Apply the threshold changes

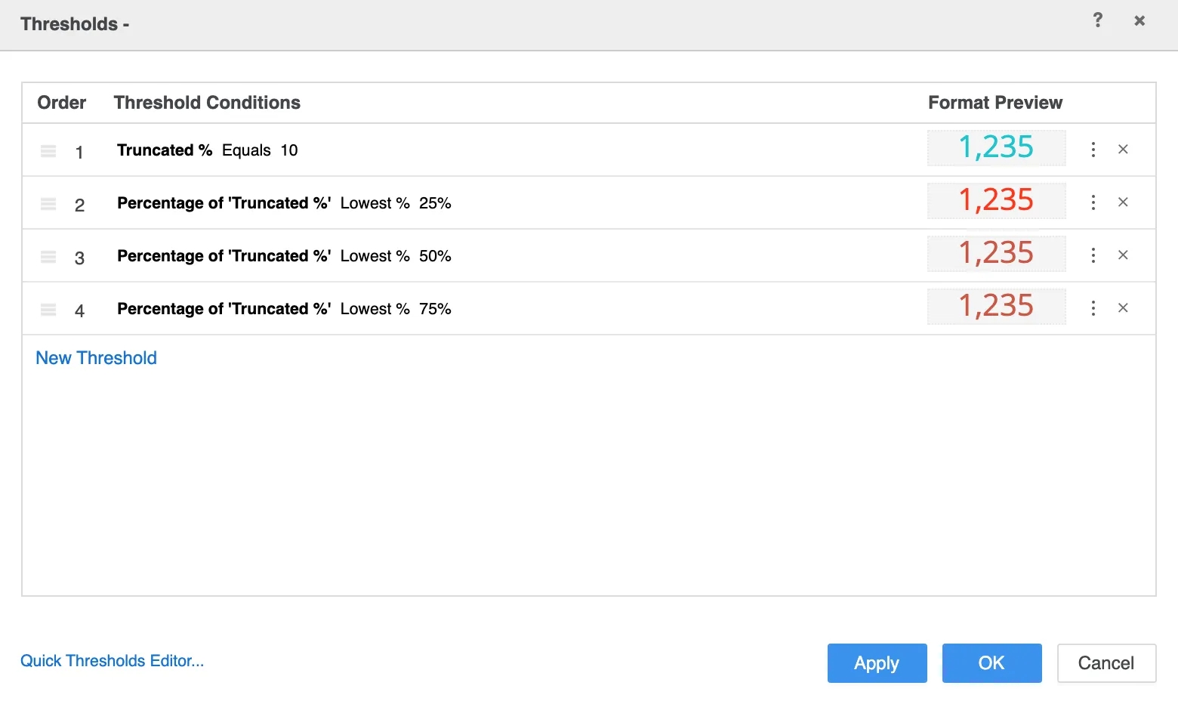[x=877, y=662]
